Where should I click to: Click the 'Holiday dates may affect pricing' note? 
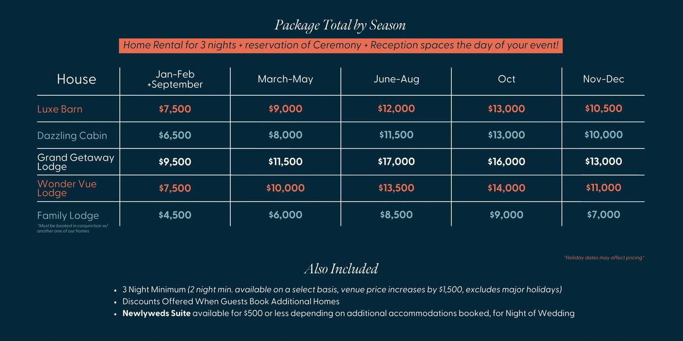tap(604, 257)
